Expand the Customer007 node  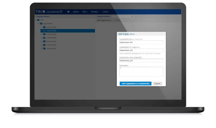42,49
